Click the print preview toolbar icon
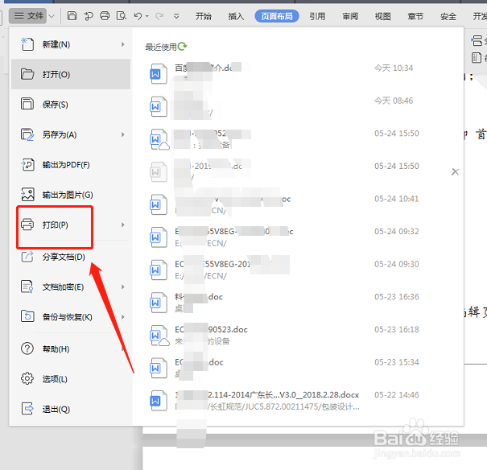Image resolution: width=487 pixels, height=470 pixels. (x=121, y=16)
